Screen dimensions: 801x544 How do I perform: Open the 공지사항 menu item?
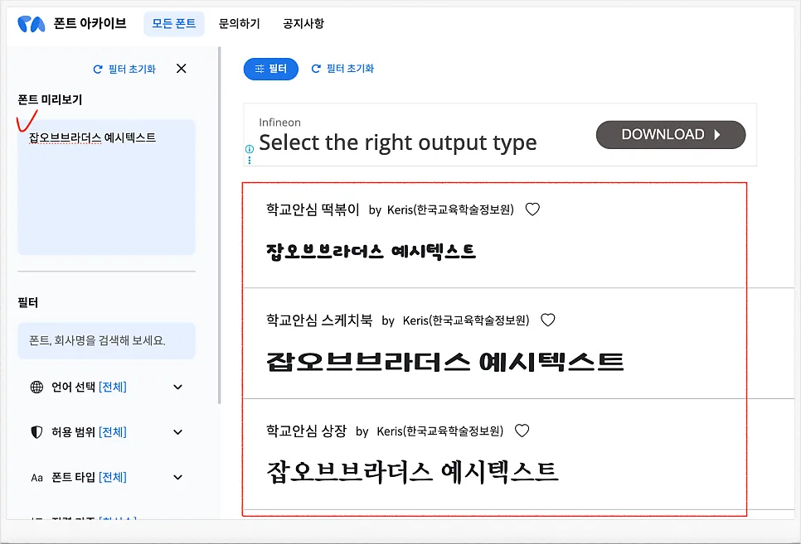(x=303, y=23)
